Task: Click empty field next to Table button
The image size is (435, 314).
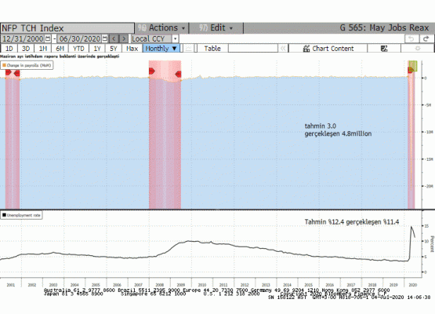Action: tap(252, 49)
